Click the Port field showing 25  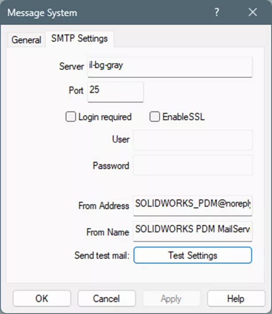115,92
